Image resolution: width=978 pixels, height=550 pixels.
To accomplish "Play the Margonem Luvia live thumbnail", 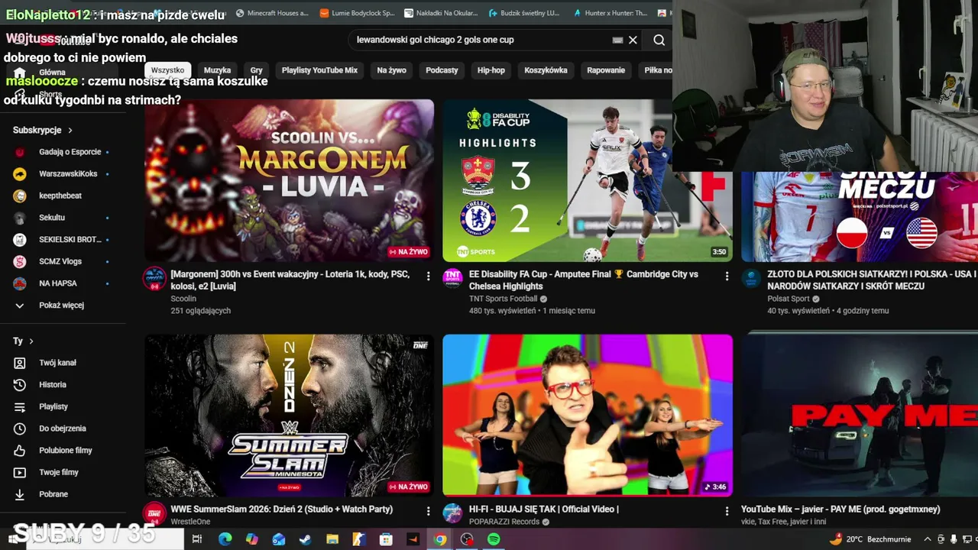I will [290, 181].
